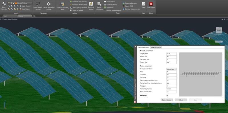This screenshot has height=113, width=228.
Task: Select the Draw road tool
Action: tap(109, 8)
